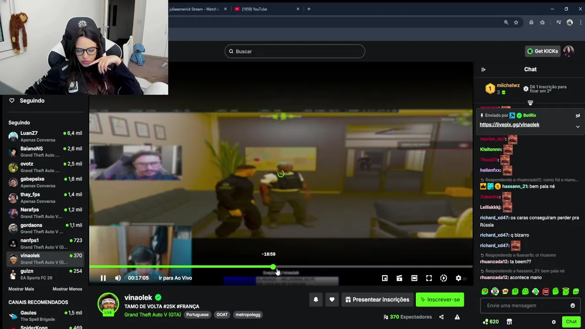Open guizn channel in sidebar
Image resolution: width=585 pixels, height=329 pixels.
(45, 274)
